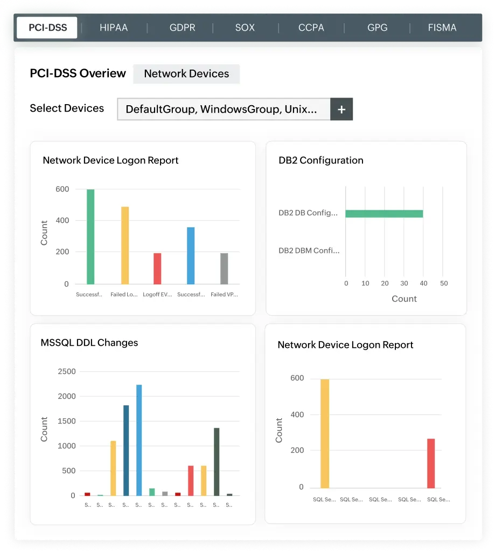View the CCPA compliance tab
The image size is (495, 553).
pyautogui.click(x=311, y=28)
